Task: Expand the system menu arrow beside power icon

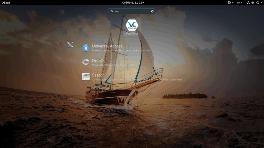Action: click(261, 3)
